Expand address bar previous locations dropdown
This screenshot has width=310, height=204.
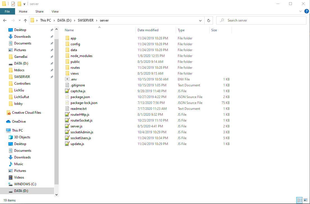(200, 20)
